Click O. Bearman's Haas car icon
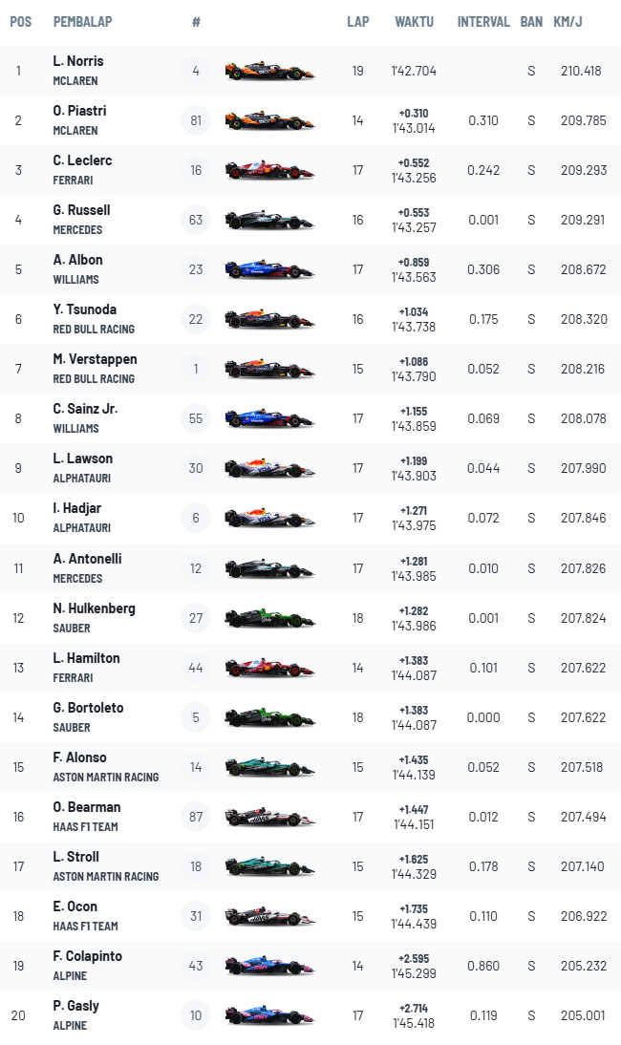Viewport: 621px width, 1045px height. click(269, 817)
